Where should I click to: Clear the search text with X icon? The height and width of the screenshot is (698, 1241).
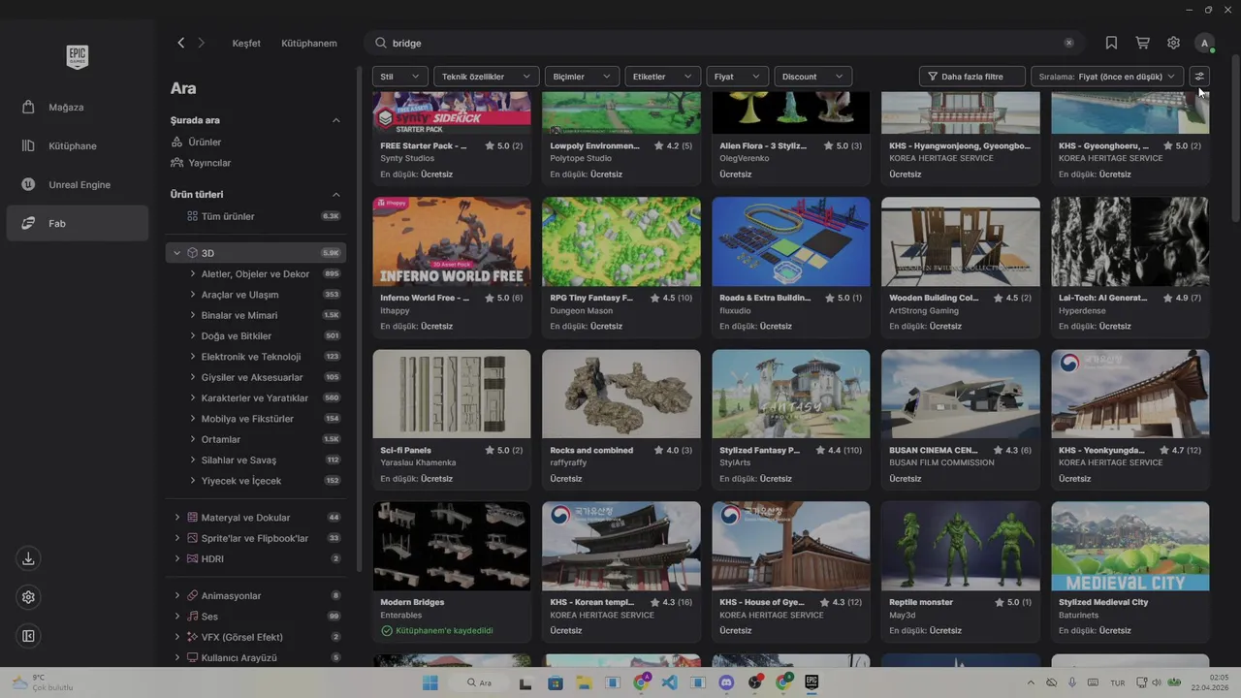[x=1069, y=43]
